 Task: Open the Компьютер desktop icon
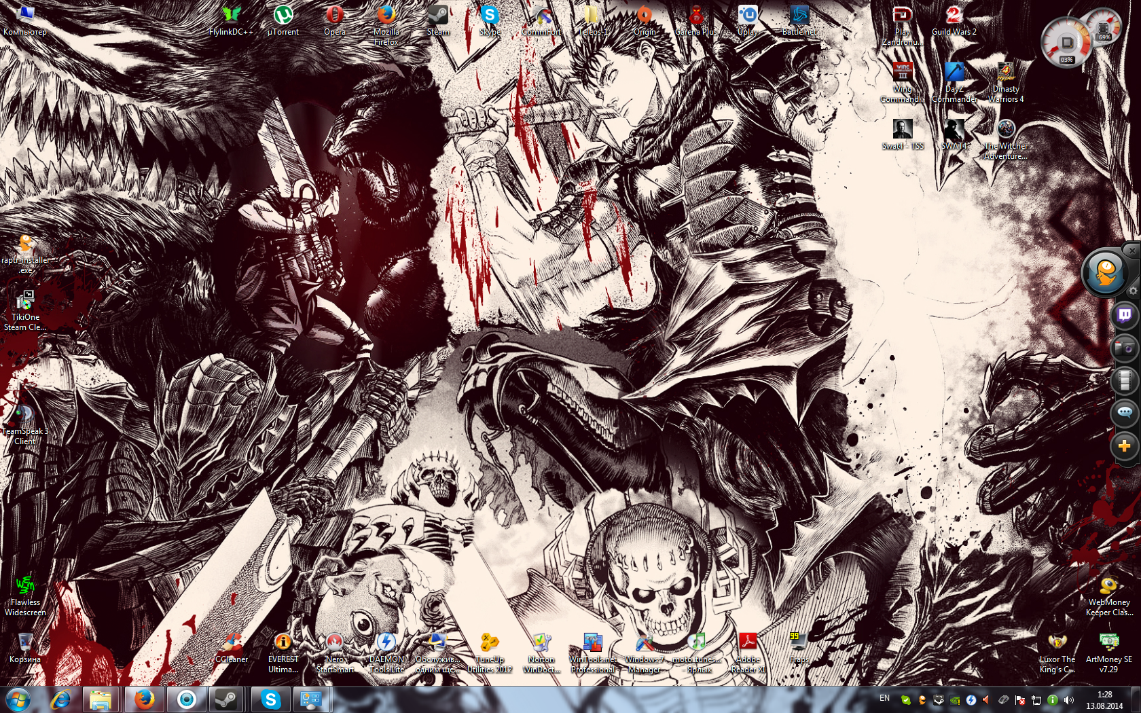25,20
